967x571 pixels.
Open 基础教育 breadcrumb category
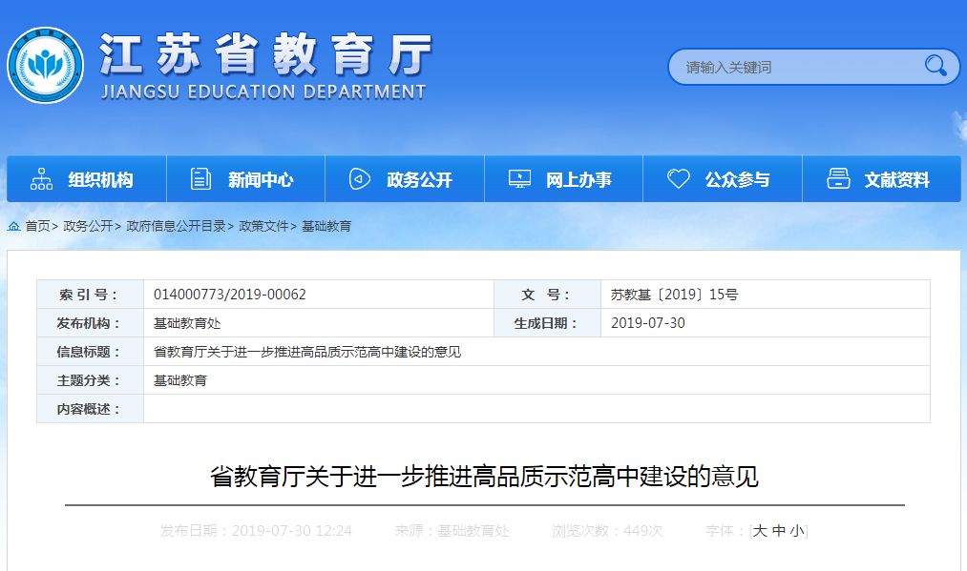(325, 226)
